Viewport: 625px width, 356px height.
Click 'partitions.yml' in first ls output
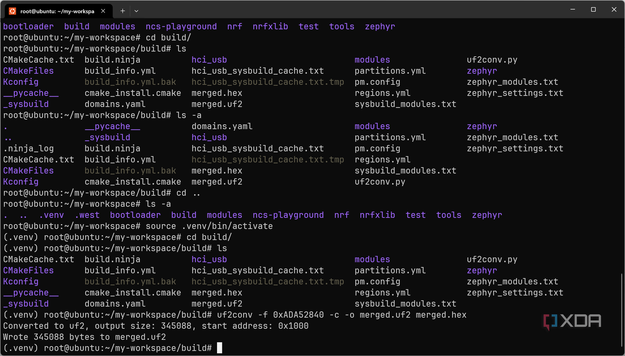point(390,71)
